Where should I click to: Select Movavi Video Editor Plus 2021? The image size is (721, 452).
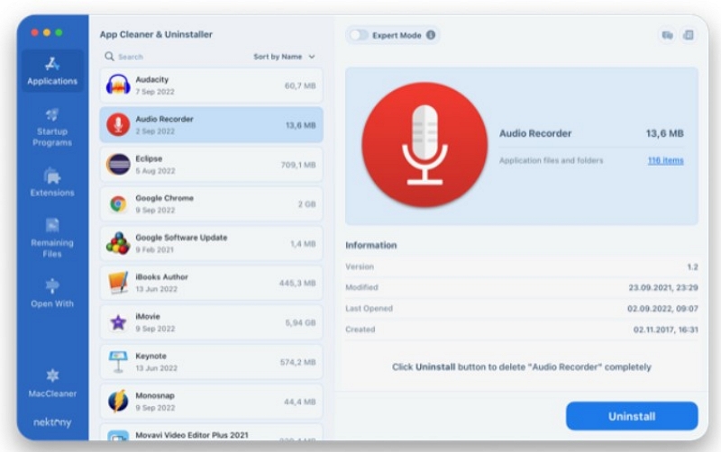pyautogui.click(x=211, y=433)
